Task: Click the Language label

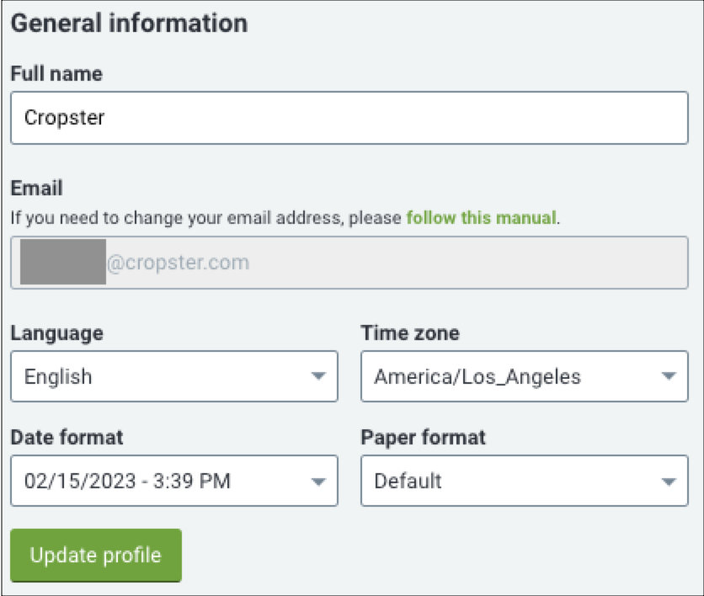Action: (x=57, y=333)
